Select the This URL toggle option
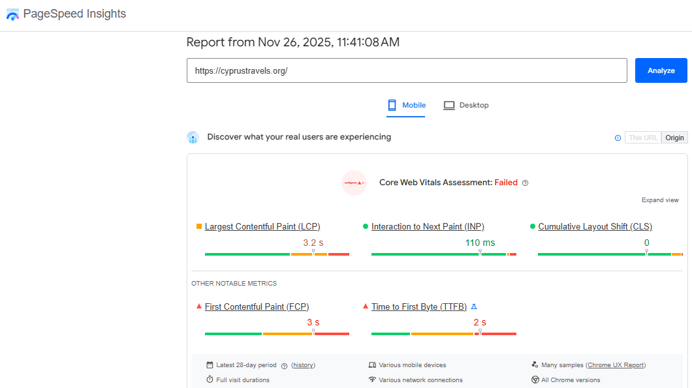The height and width of the screenshot is (388, 692). 642,138
